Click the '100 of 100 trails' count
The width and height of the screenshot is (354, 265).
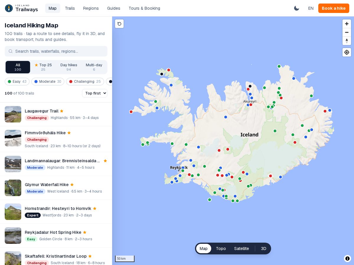(x=19, y=93)
